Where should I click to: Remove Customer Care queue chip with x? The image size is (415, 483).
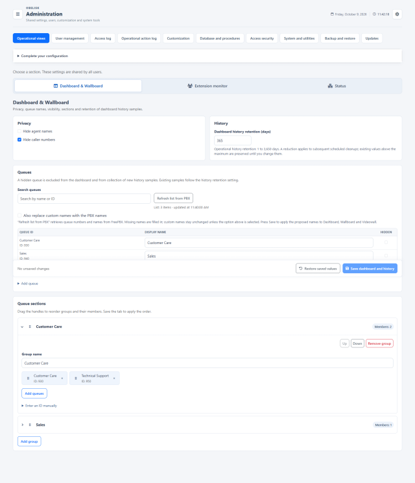coord(62,378)
